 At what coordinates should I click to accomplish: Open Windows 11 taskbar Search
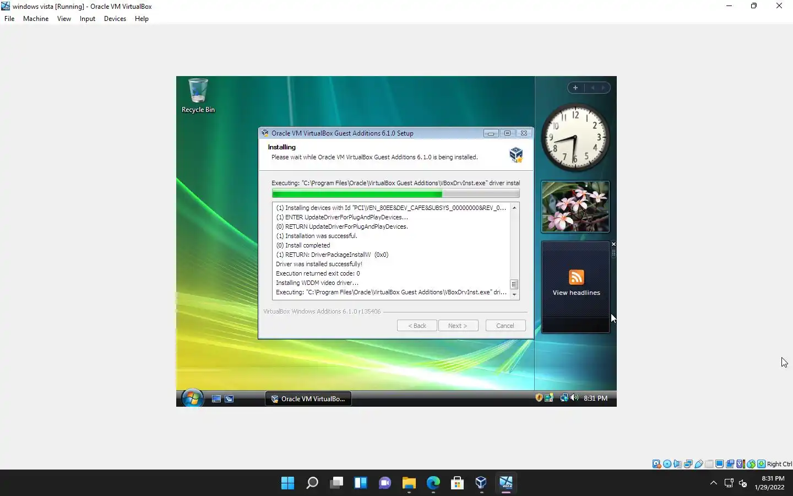click(x=312, y=483)
